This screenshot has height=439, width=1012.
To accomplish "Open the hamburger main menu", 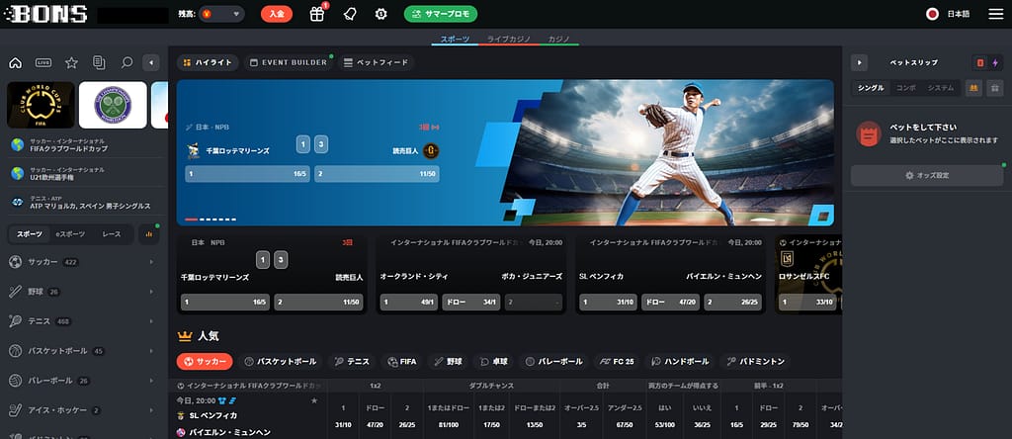I will (996, 14).
